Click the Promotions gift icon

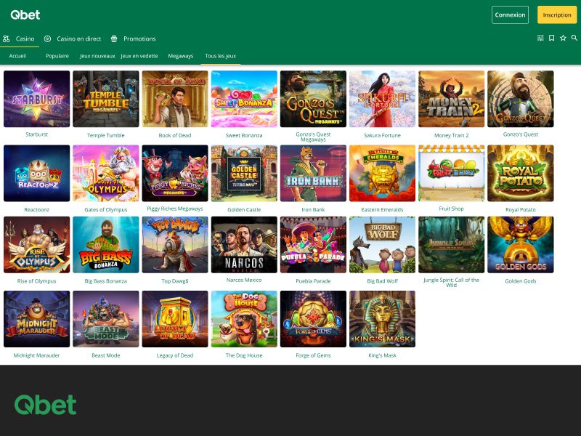click(x=114, y=39)
